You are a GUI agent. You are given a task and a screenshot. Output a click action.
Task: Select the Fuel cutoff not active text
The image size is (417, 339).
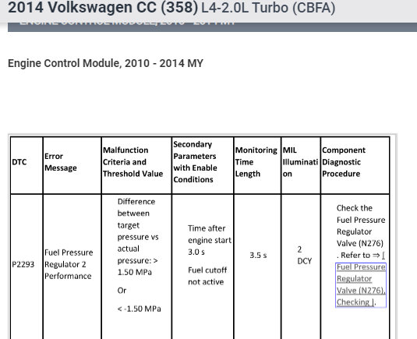207,276
